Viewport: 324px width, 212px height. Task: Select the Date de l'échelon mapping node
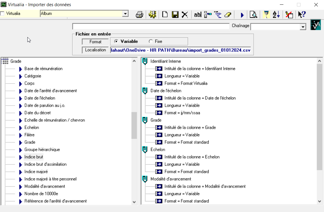[166, 91]
